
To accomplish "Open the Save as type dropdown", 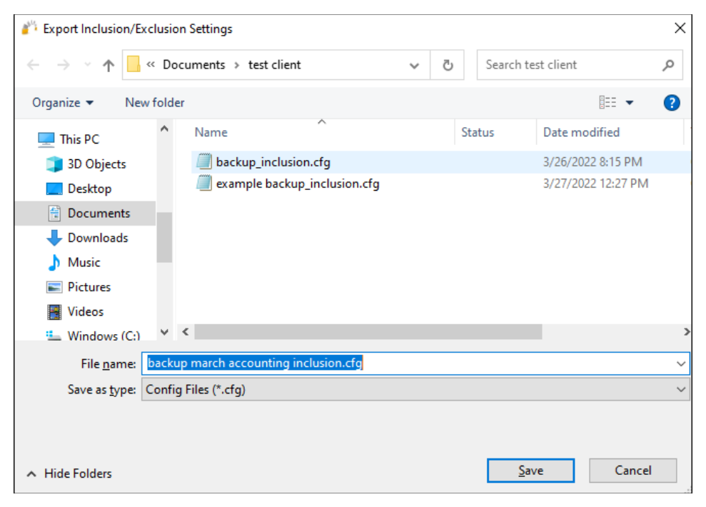I will tap(415, 389).
